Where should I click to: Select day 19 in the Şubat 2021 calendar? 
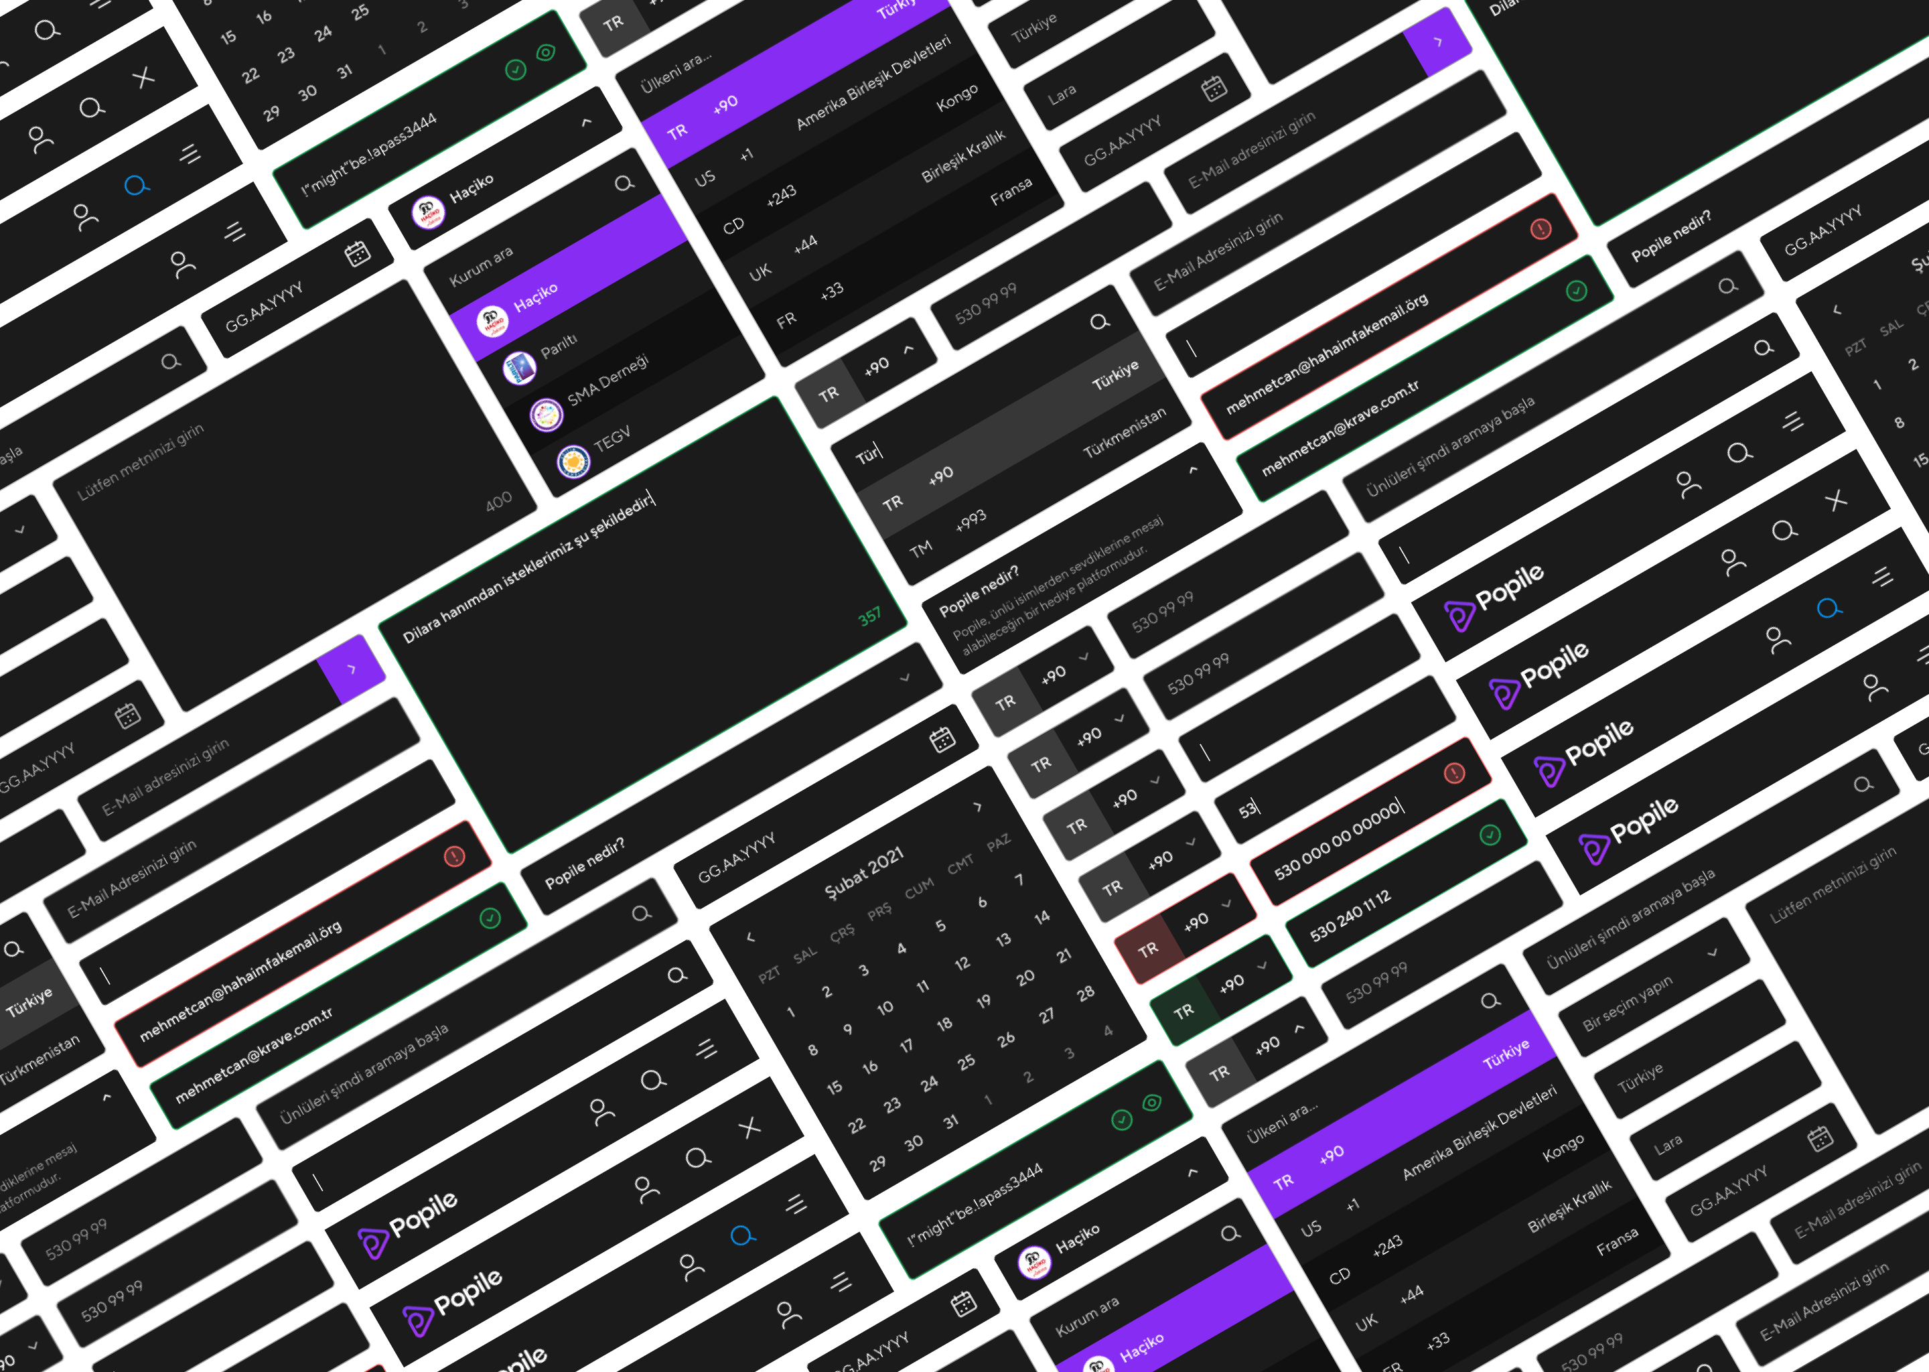click(x=983, y=1001)
